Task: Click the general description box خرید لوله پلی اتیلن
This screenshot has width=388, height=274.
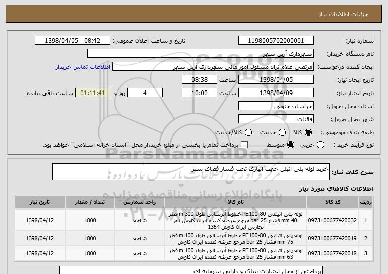Action: pyautogui.click(x=191, y=172)
